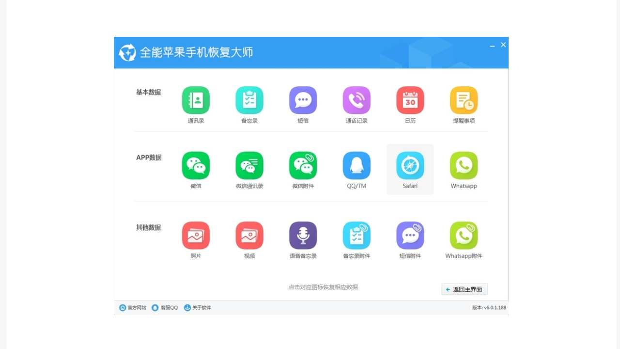Click the 点击对应图标恢复相应数据 hint text
The height and width of the screenshot is (349, 620).
click(323, 287)
